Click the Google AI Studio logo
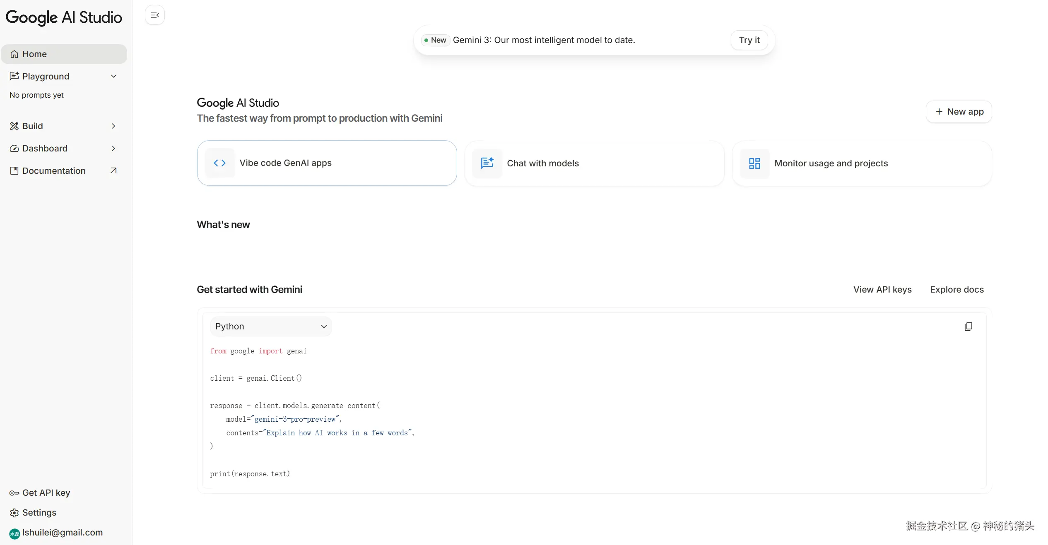This screenshot has height=545, width=1048. [x=64, y=17]
